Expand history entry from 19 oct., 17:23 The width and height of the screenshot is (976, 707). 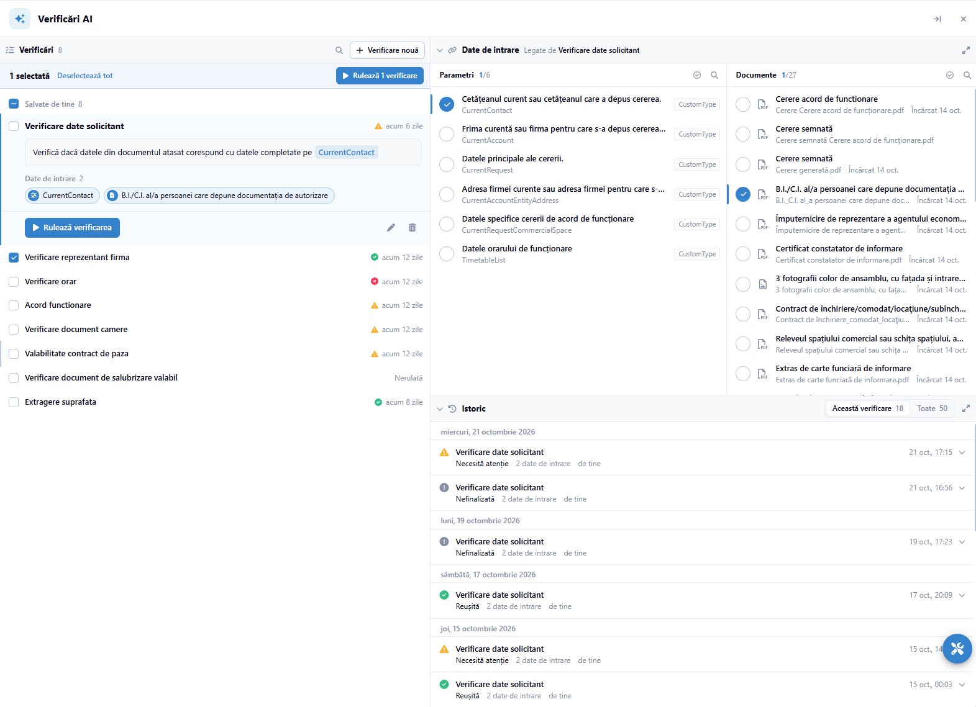[962, 542]
